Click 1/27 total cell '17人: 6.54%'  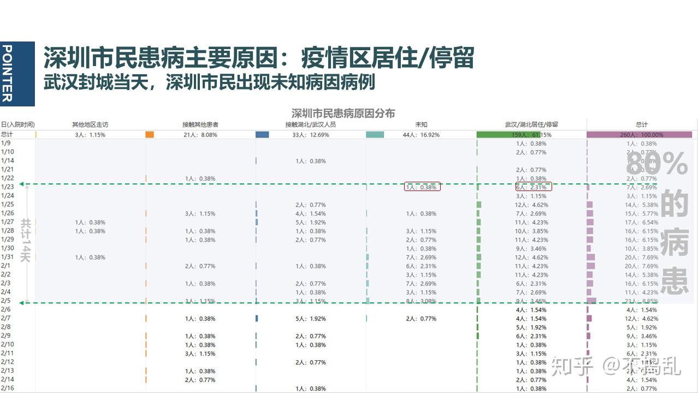pyautogui.click(x=642, y=222)
